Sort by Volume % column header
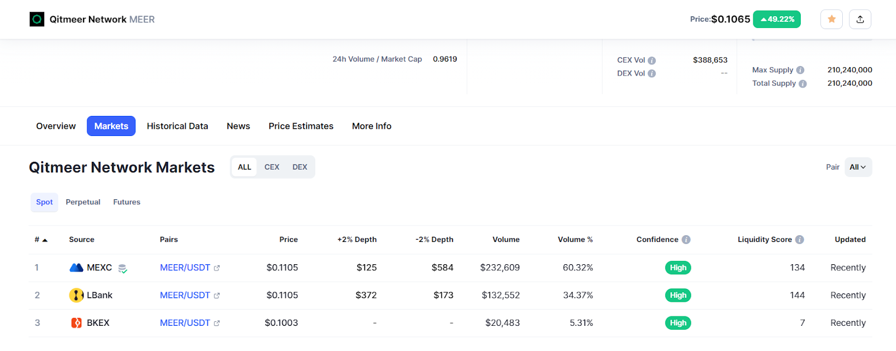896x351 pixels. coord(575,240)
